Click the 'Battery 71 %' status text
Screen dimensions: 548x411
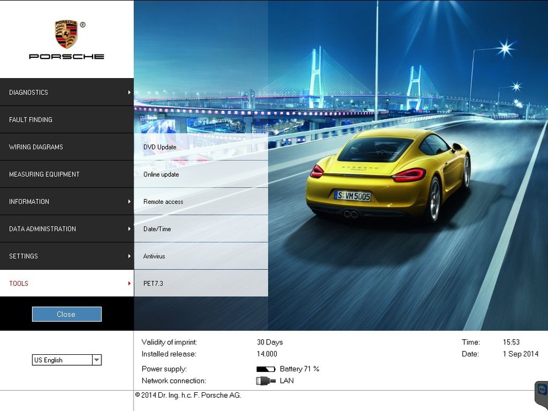[x=299, y=369]
